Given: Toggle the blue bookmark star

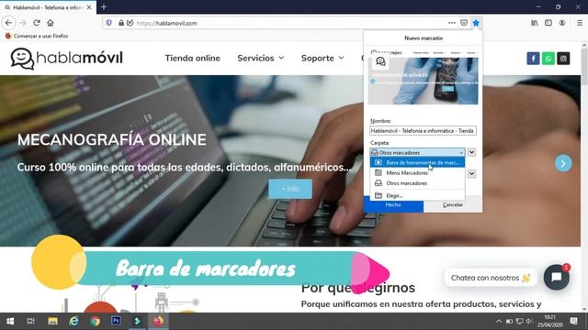Looking at the screenshot, I should (x=476, y=23).
